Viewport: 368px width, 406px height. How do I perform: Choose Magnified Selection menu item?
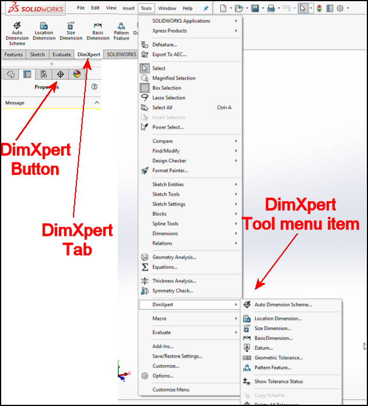[190, 78]
